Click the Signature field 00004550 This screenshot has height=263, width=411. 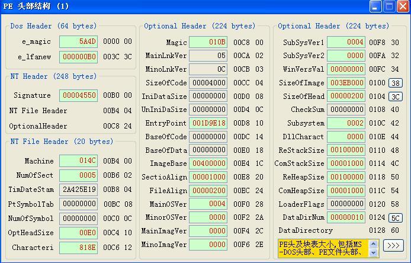coord(78,95)
